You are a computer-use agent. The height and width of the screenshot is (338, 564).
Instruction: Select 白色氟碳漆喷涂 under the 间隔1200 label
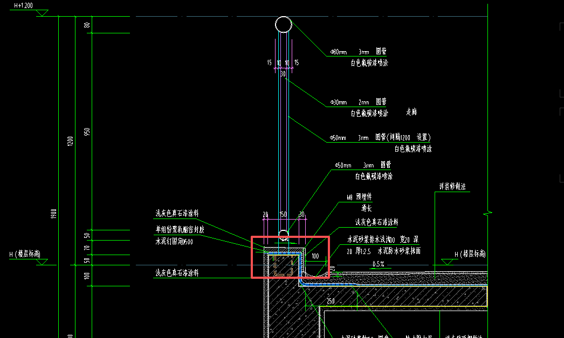click(413, 149)
